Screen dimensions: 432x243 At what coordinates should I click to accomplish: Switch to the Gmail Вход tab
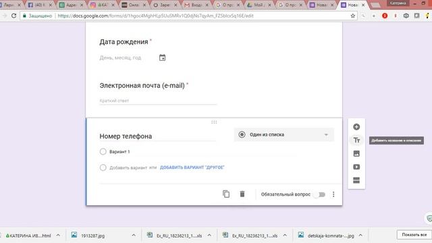(x=196, y=5)
